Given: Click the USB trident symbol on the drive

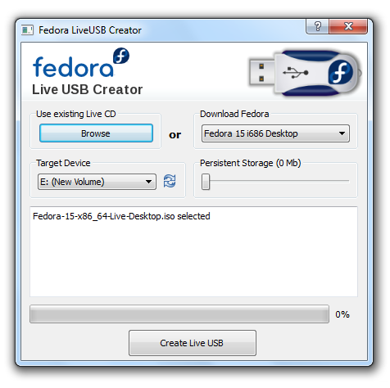Looking at the screenshot, I should coord(296,73).
